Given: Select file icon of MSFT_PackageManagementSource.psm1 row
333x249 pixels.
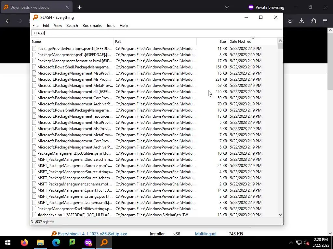Looking at the screenshot, I should click(34, 166).
